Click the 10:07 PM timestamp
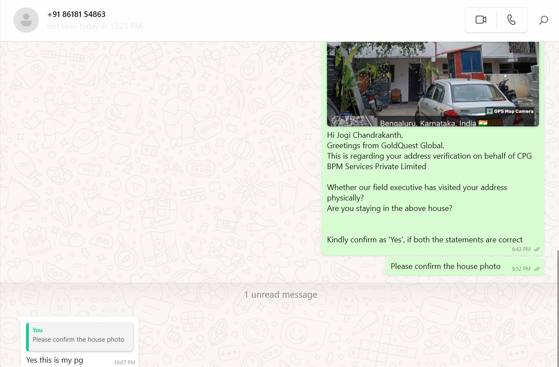 click(x=124, y=362)
